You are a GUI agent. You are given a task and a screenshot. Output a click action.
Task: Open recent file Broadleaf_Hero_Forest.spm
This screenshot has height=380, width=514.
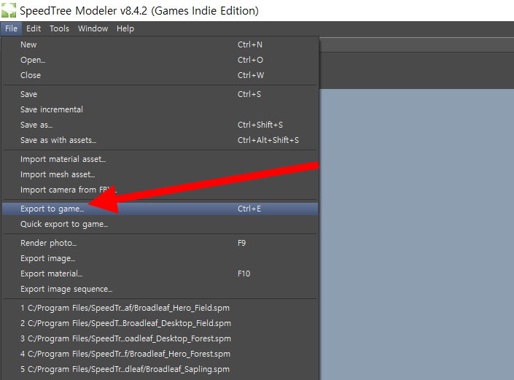[160, 354]
